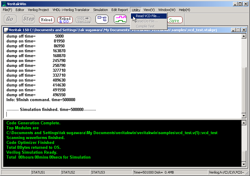The width and height of the screenshot is (250, 176).
Task: Click the 'dump on time= 245790' line
Action: 36,61
